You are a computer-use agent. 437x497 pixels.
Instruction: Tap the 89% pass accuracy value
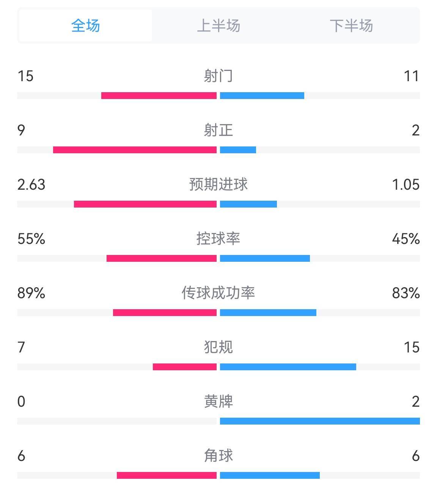(x=31, y=293)
